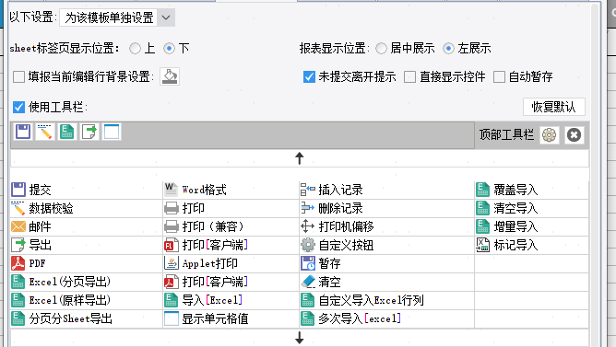Screen dimensions: 616x347
Task: Open background color picker for edit row
Action: point(170,76)
